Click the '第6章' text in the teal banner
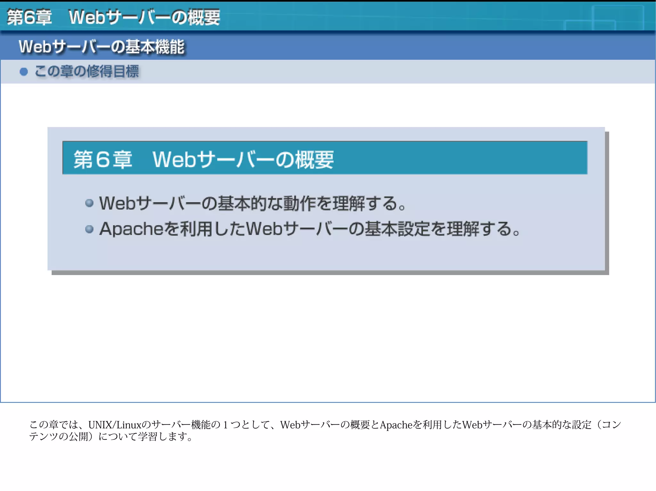The width and height of the screenshot is (656, 491). tap(102, 159)
